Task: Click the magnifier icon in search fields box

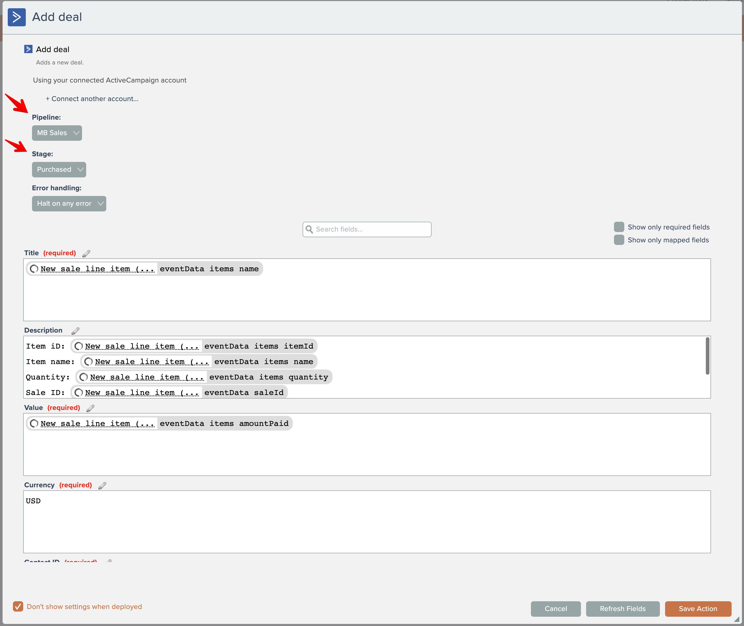Action: pyautogui.click(x=309, y=229)
